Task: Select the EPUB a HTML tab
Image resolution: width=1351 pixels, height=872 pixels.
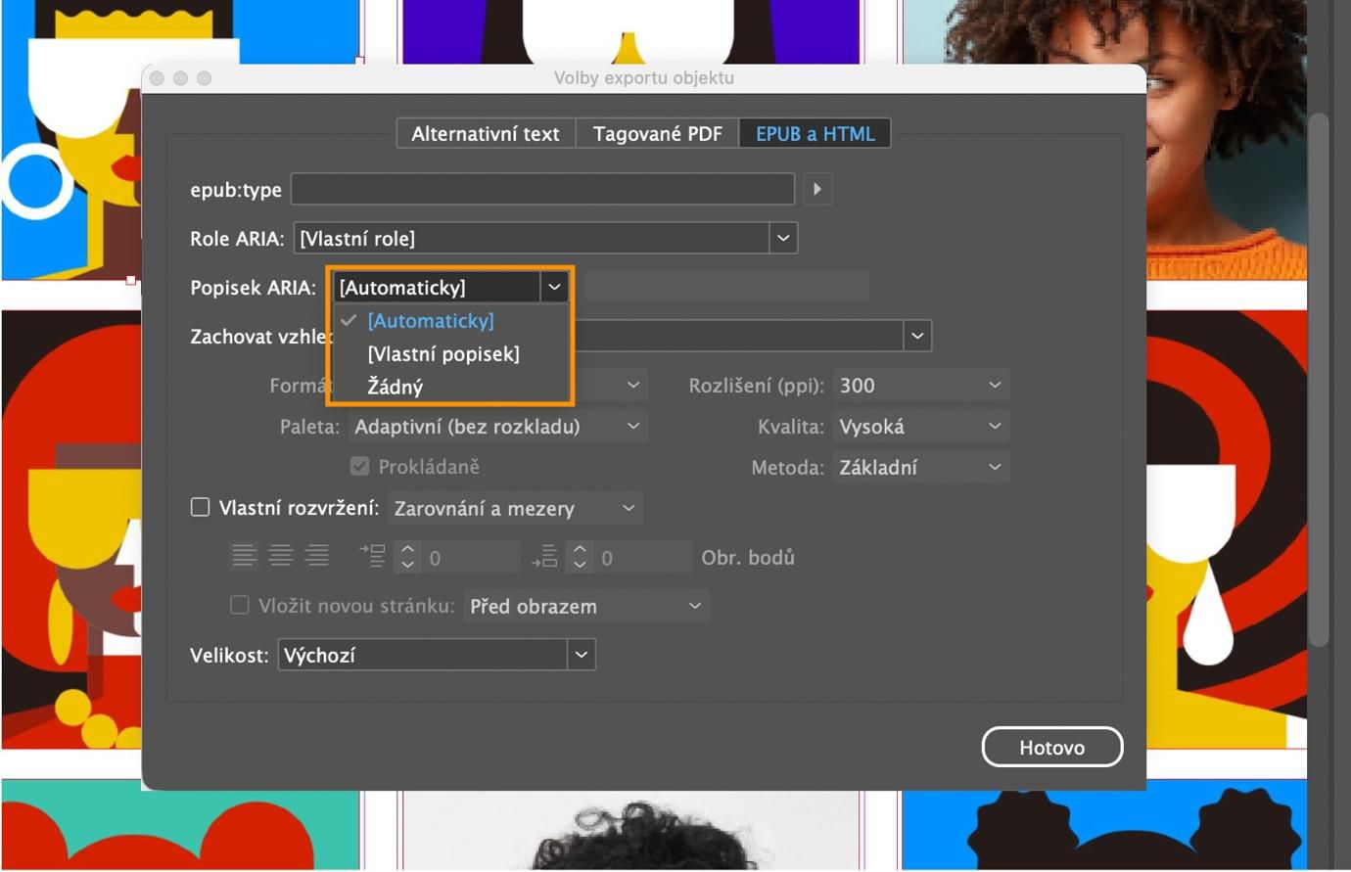Action: [x=815, y=134]
